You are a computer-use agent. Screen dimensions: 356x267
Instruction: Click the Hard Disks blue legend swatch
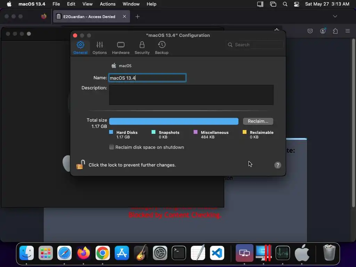(111, 132)
